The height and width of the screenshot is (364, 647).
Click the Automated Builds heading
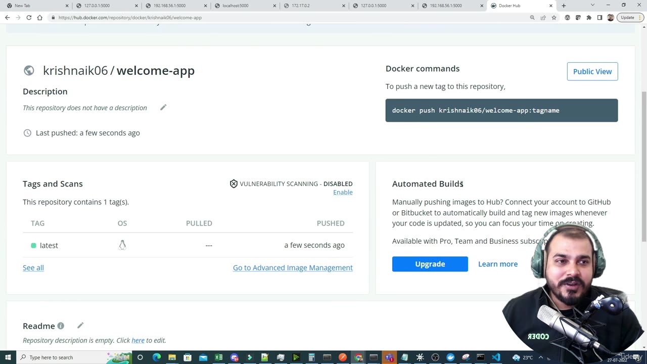click(x=428, y=184)
